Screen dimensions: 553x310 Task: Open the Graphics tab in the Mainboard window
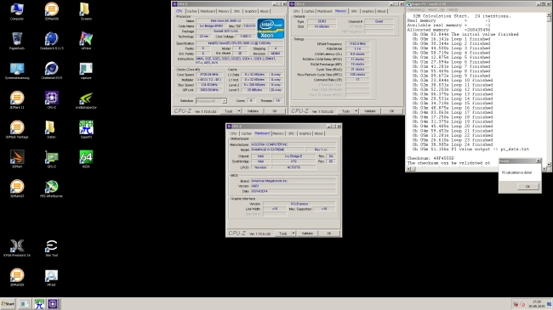(305, 133)
